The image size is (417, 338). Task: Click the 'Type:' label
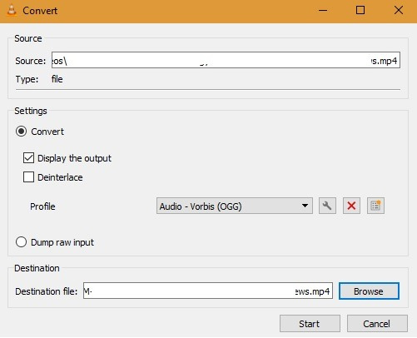click(x=27, y=79)
